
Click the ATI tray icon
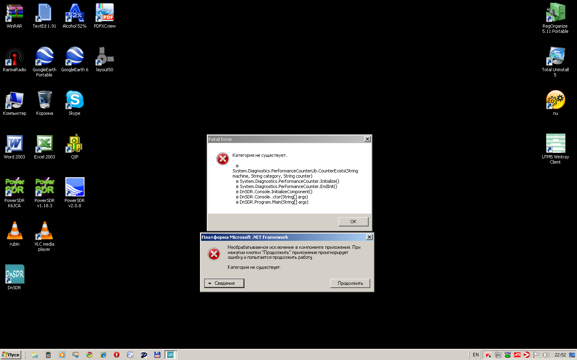(x=517, y=355)
